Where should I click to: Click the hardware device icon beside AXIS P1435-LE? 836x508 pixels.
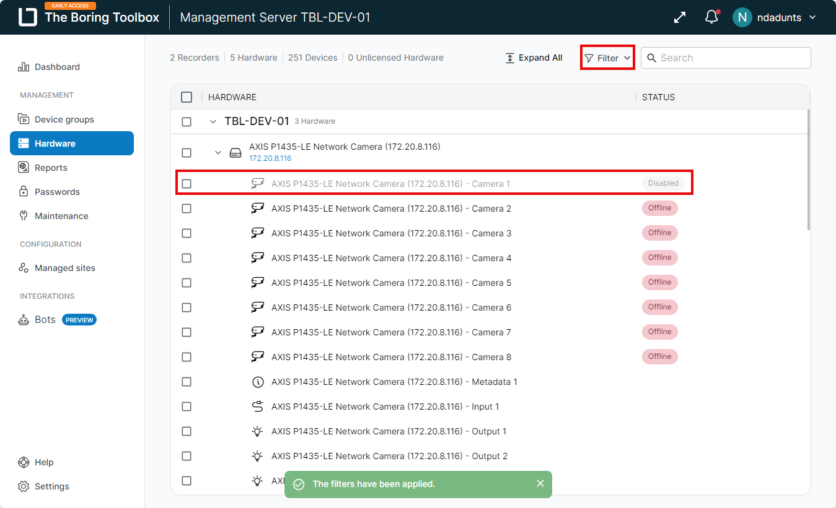point(235,153)
